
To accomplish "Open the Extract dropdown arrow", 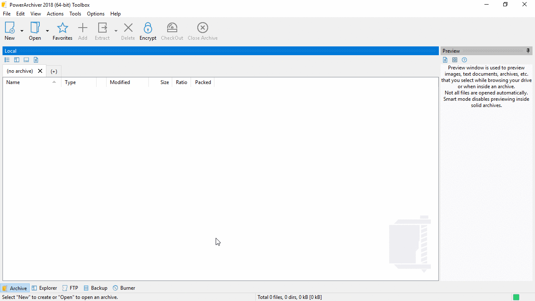I will click(x=116, y=30).
